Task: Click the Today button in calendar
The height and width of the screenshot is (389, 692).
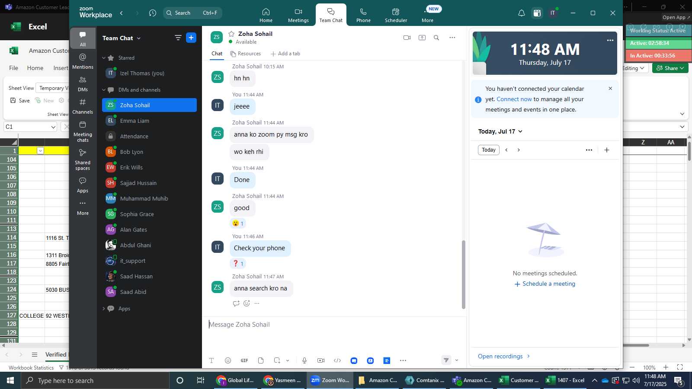Action: [489, 150]
